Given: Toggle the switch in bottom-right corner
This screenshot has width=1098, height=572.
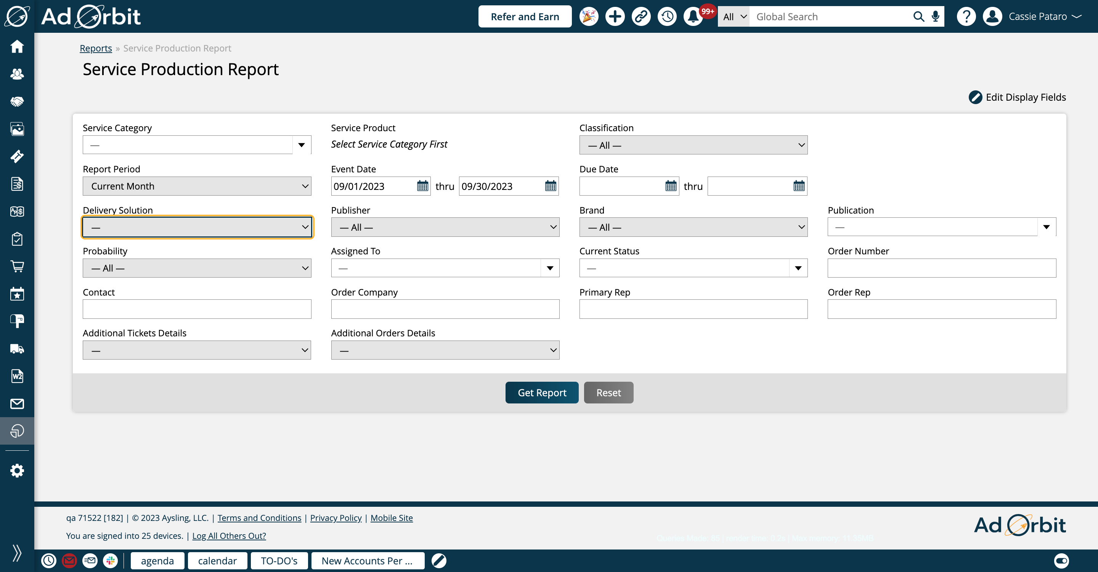Looking at the screenshot, I should tap(1061, 561).
